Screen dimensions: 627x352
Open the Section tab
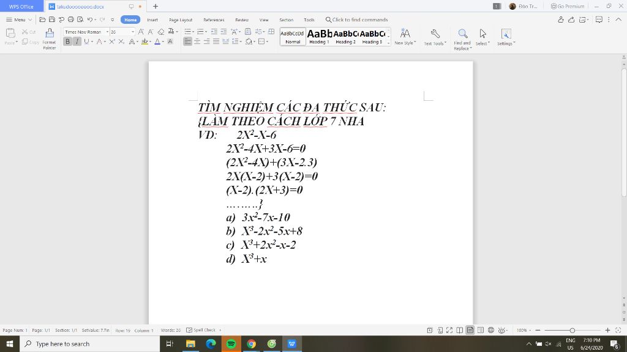[x=287, y=20]
